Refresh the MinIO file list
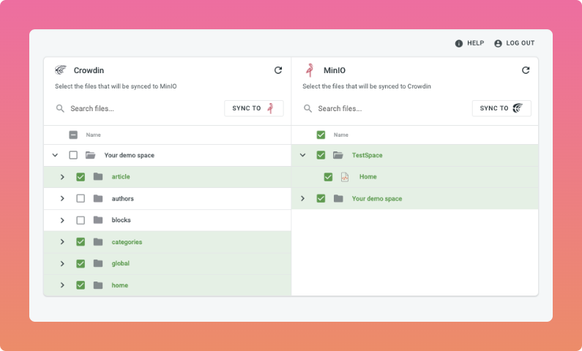Image resolution: width=582 pixels, height=351 pixels. 526,70
